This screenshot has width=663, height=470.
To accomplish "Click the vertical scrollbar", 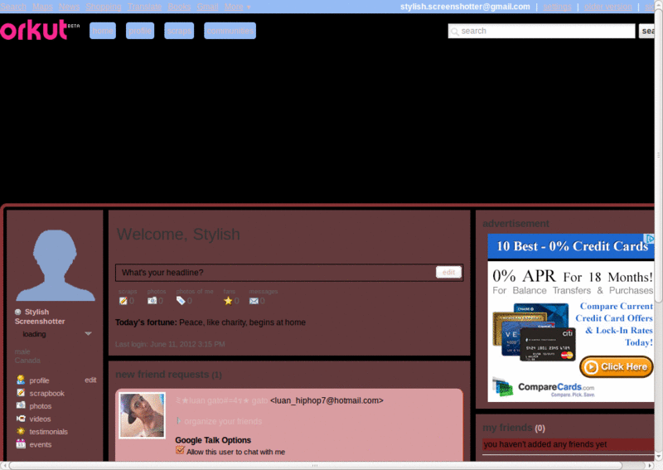I will pos(658,156).
